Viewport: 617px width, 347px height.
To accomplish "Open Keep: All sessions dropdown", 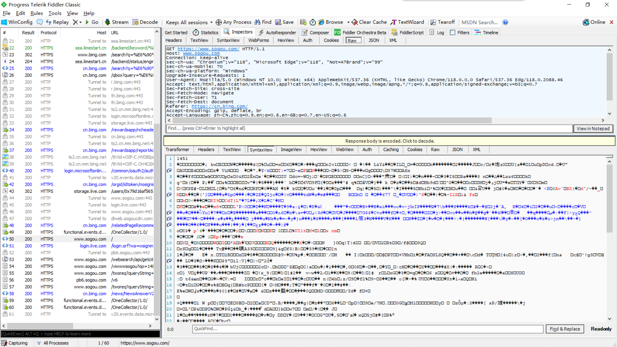I will [189, 22].
